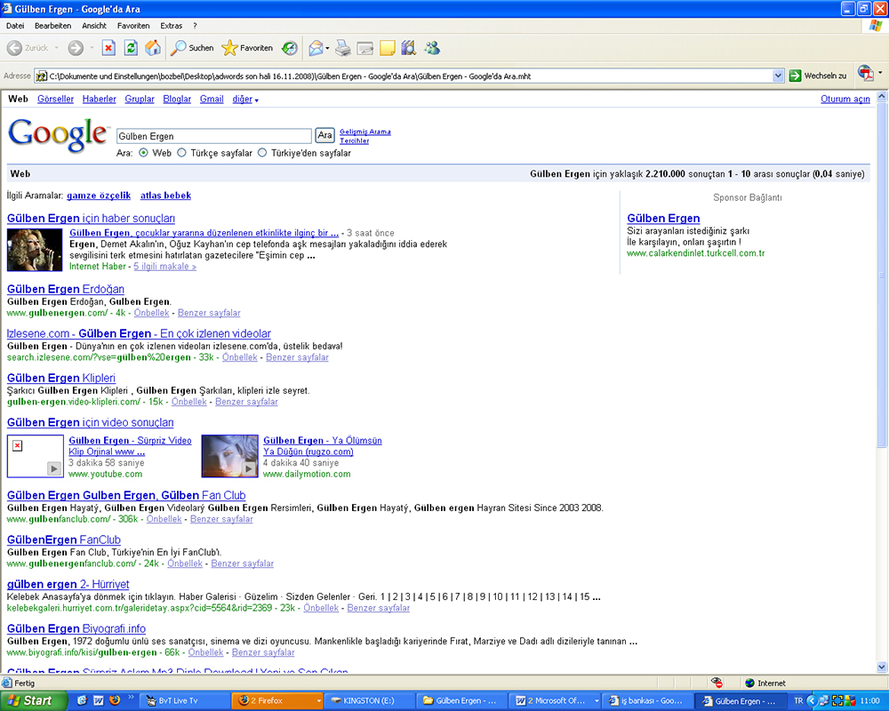The image size is (889, 711).
Task: Open the Favoriten menu in menu bar
Action: (133, 26)
